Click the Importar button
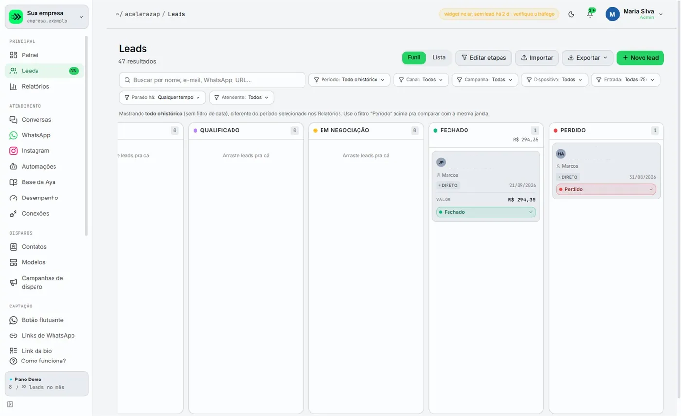This screenshot has width=681, height=416. (537, 57)
